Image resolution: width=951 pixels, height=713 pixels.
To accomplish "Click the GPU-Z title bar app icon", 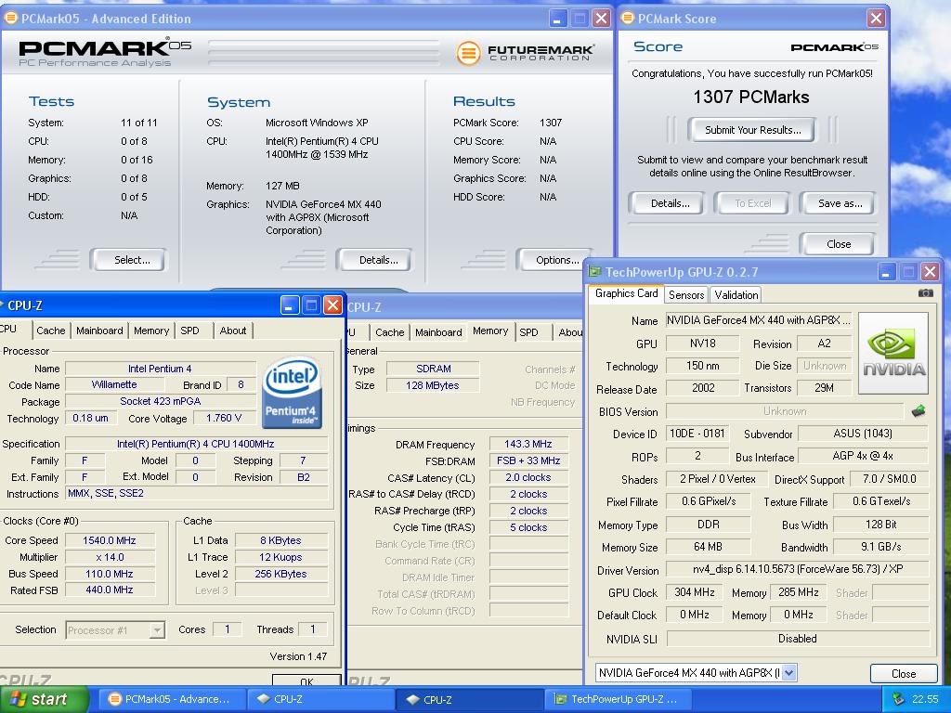I will click(x=595, y=272).
